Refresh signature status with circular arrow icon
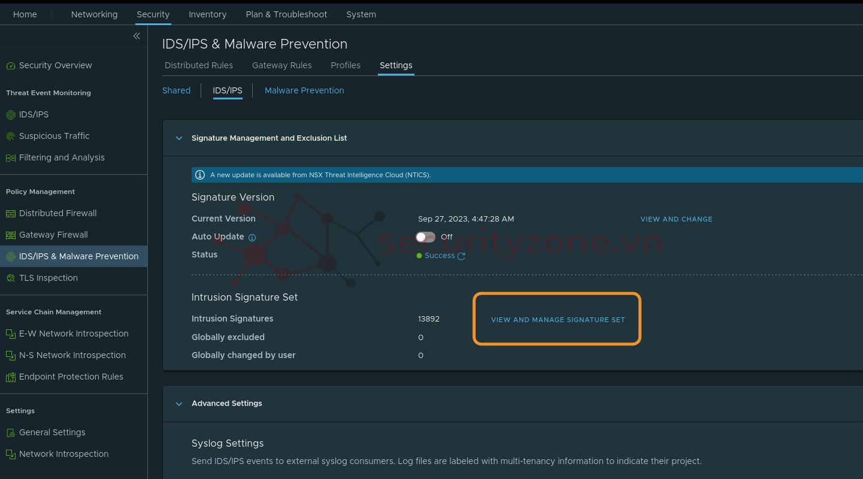The width and height of the screenshot is (863, 479). [x=461, y=256]
